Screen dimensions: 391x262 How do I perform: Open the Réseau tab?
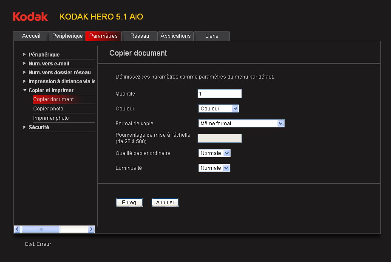point(139,36)
